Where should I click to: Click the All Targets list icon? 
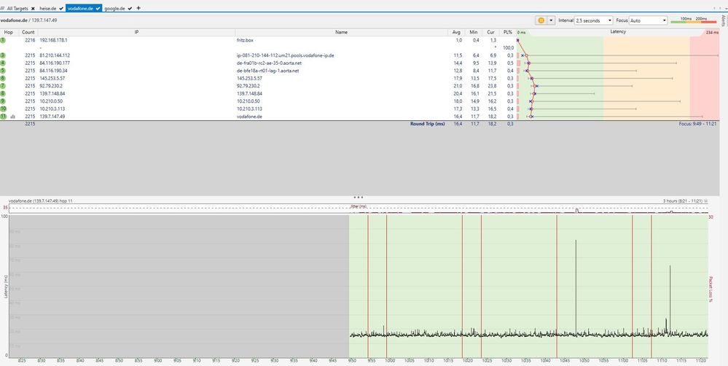tap(3, 7)
